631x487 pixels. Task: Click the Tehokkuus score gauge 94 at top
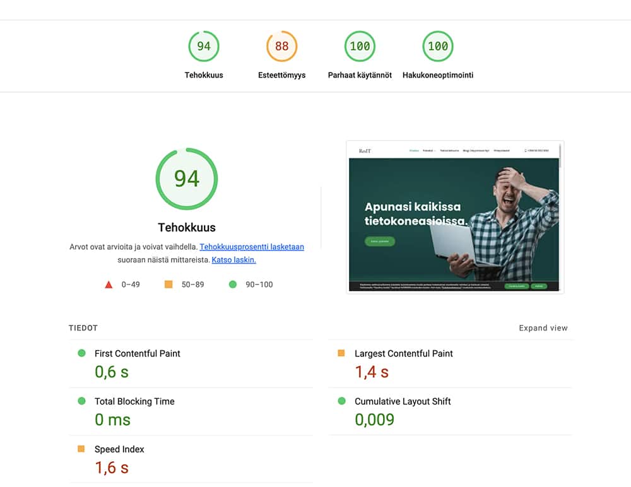click(x=204, y=46)
